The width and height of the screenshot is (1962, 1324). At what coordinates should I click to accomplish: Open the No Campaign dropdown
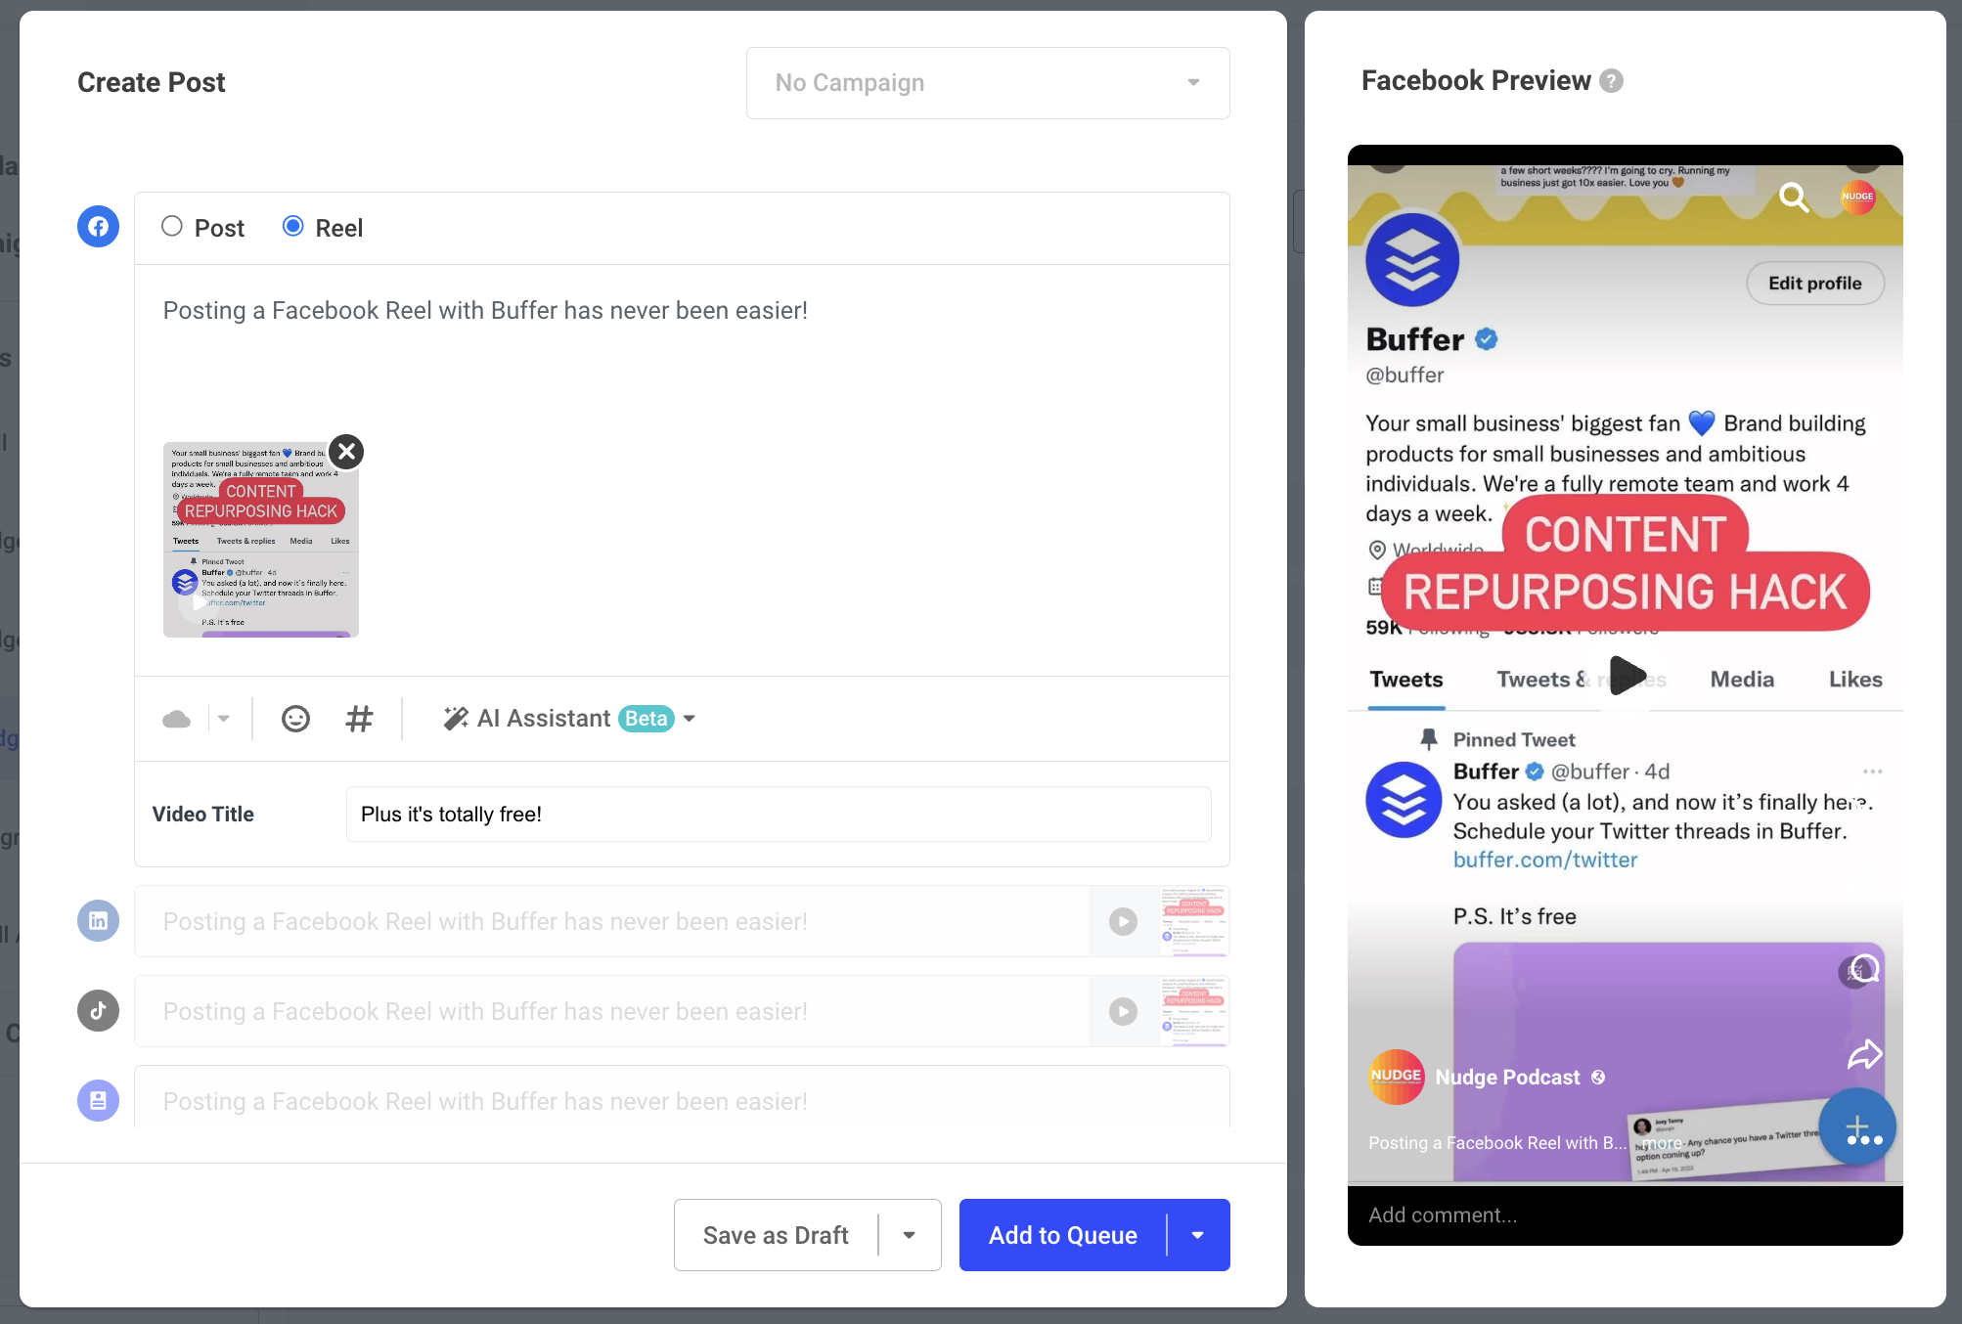988,83
